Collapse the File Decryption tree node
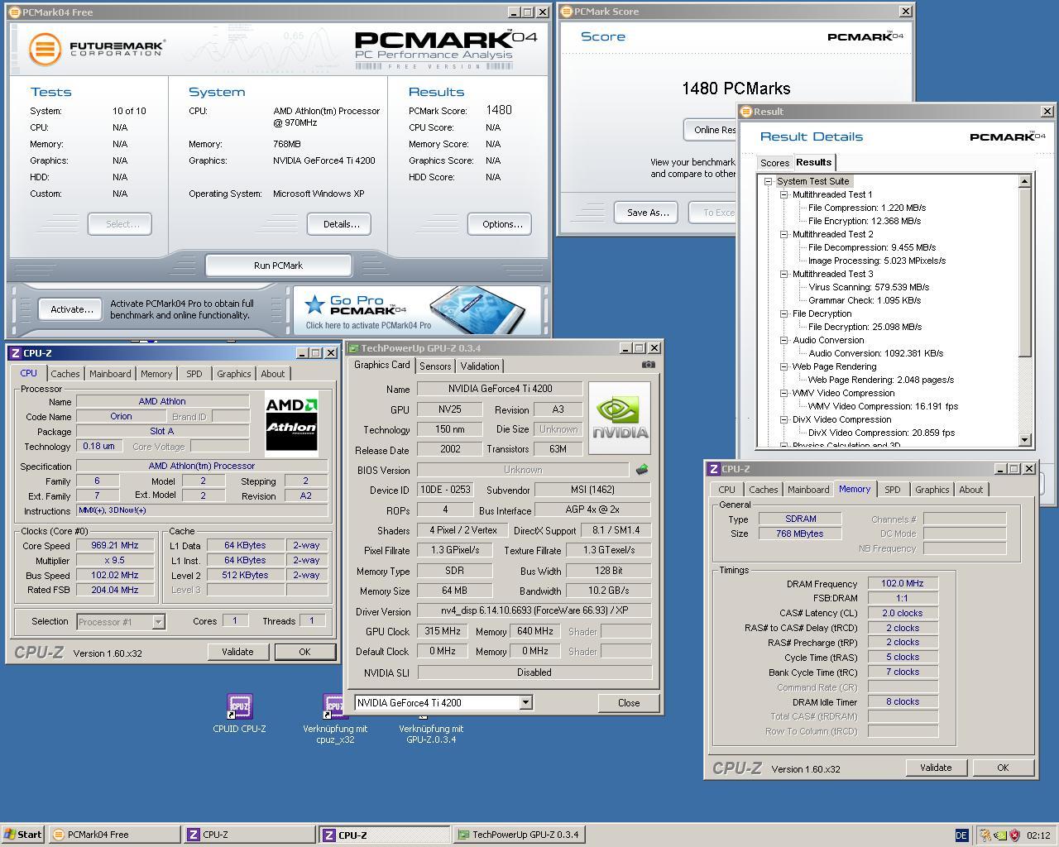The image size is (1059, 847). click(784, 313)
